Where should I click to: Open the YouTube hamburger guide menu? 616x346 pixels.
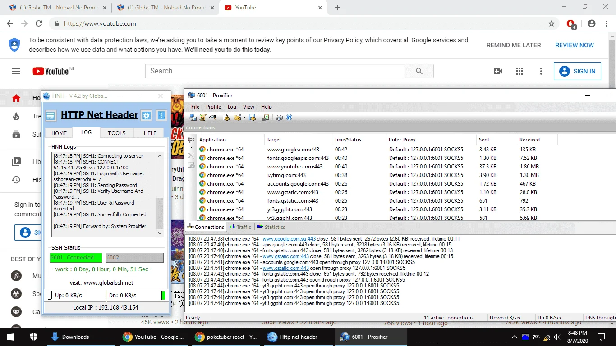16,71
